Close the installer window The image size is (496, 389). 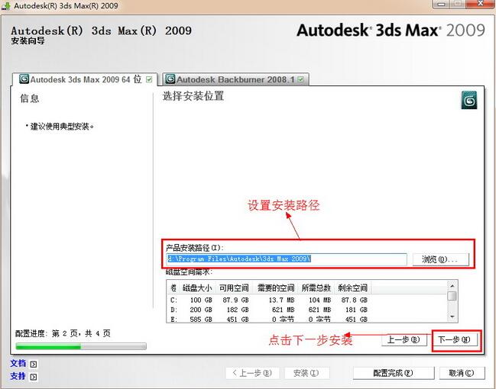(480, 4)
